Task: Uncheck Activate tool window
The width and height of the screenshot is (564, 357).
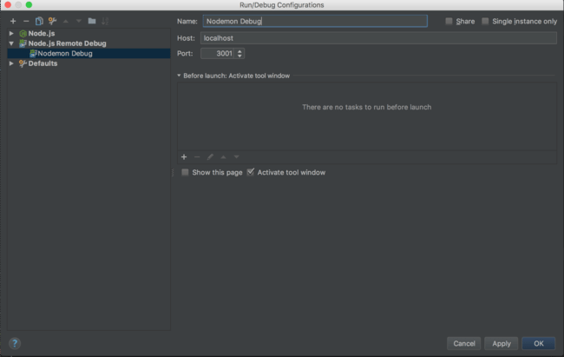Action: pos(251,173)
